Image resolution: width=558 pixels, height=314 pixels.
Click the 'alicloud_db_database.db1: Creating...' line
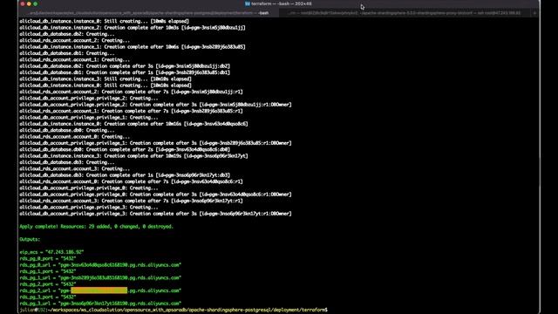(x=67, y=53)
